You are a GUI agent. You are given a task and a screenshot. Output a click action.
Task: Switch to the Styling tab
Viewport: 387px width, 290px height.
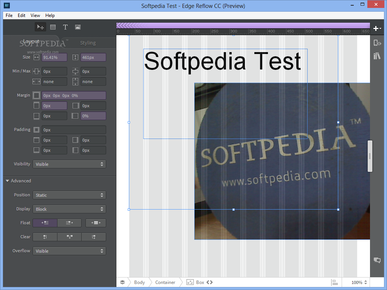(88, 43)
